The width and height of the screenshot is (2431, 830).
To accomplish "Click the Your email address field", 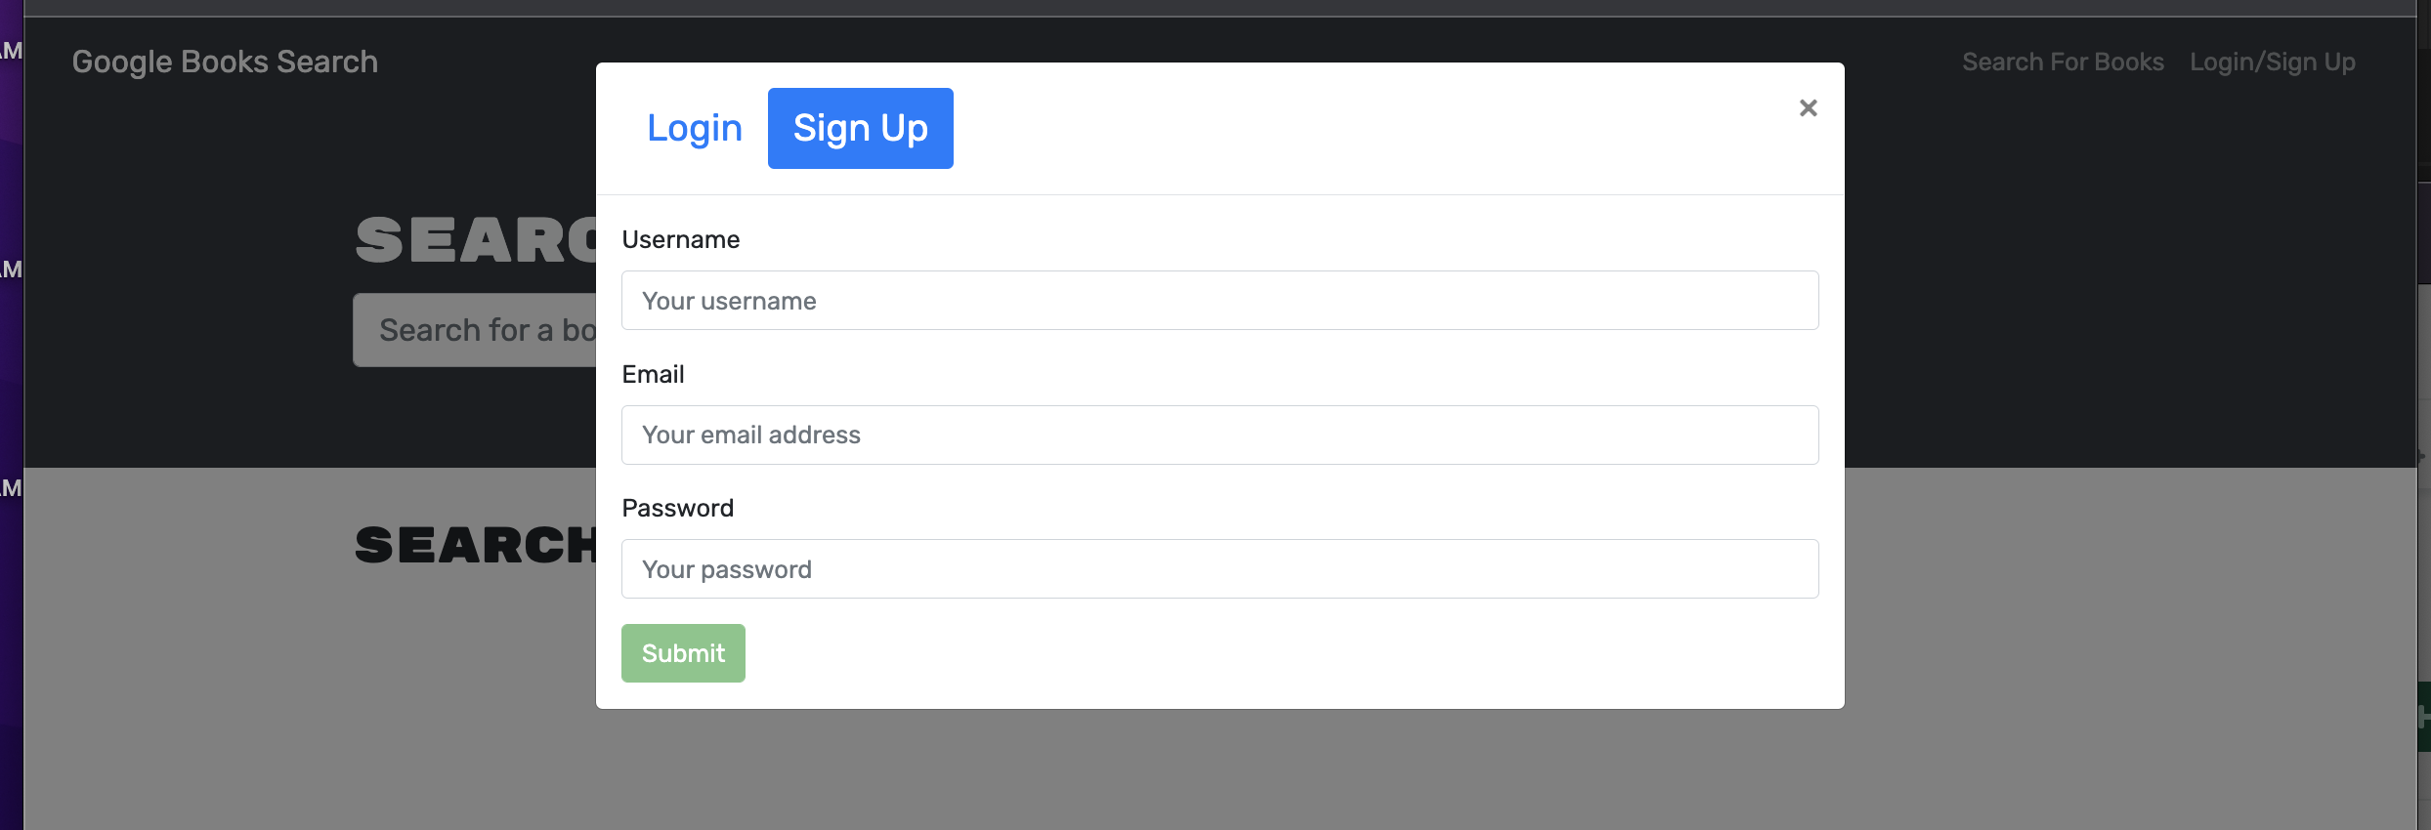I will (1219, 435).
